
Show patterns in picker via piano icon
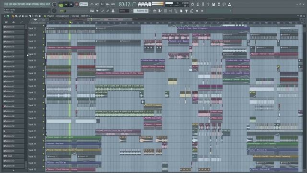coord(6,22)
